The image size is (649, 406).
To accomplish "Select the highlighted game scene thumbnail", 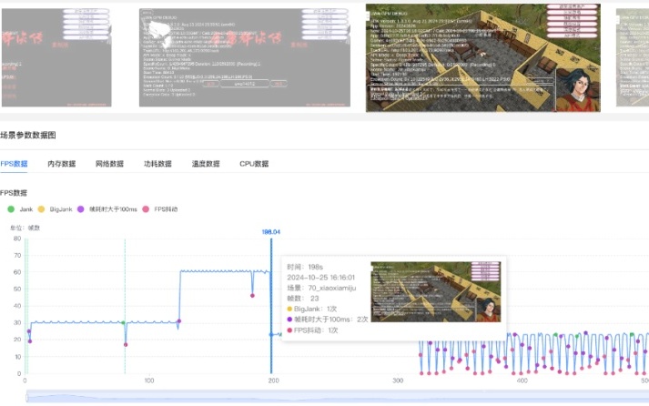I will click(483, 58).
